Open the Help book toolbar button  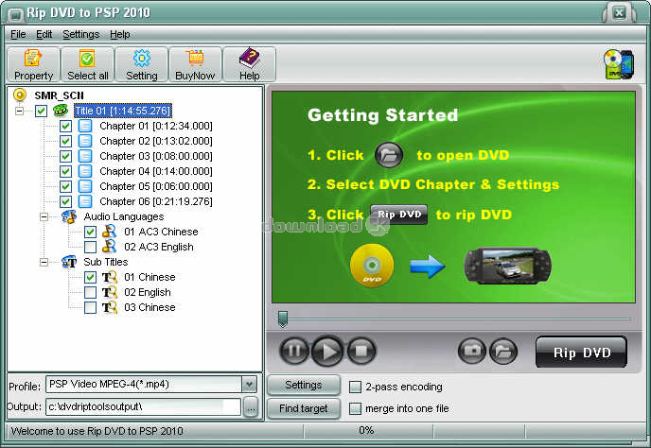pos(250,64)
